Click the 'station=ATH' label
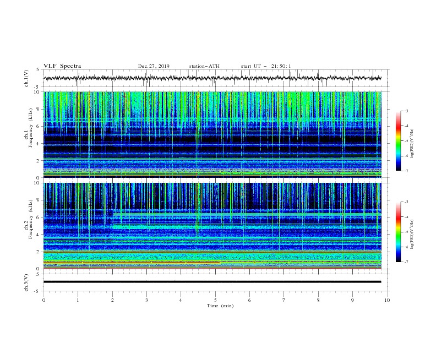The height and width of the screenshot is (337, 436). click(x=204, y=66)
